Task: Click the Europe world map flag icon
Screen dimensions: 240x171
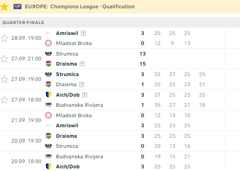Action: click(x=18, y=7)
